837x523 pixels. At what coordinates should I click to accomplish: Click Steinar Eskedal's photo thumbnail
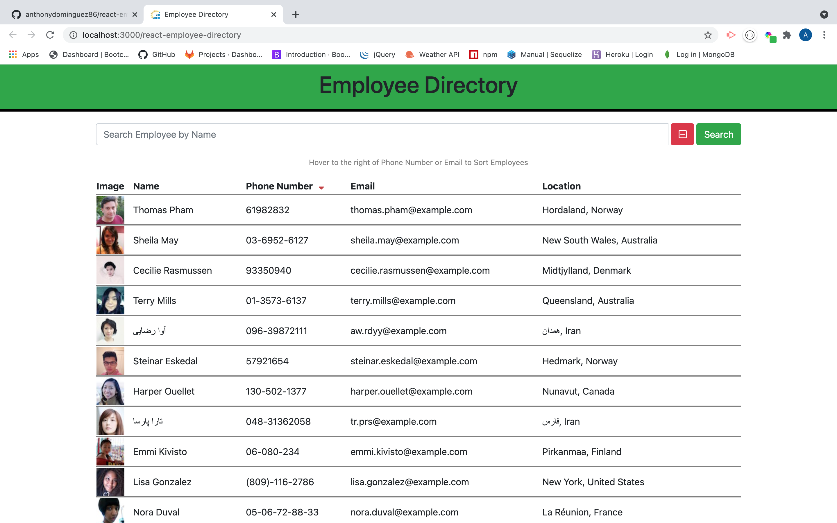[110, 361]
